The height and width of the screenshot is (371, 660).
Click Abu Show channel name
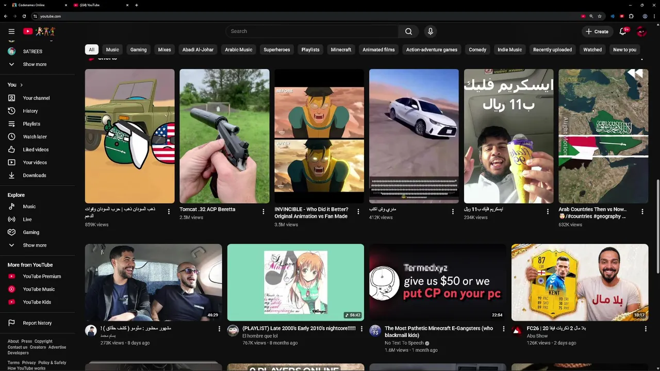tap(537, 336)
